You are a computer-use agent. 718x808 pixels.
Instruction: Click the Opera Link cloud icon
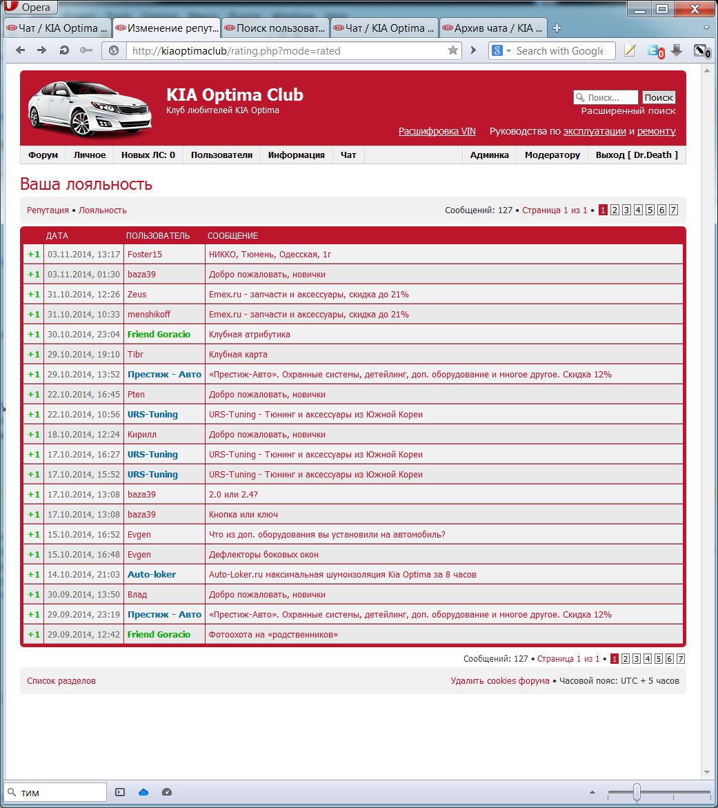point(143,792)
